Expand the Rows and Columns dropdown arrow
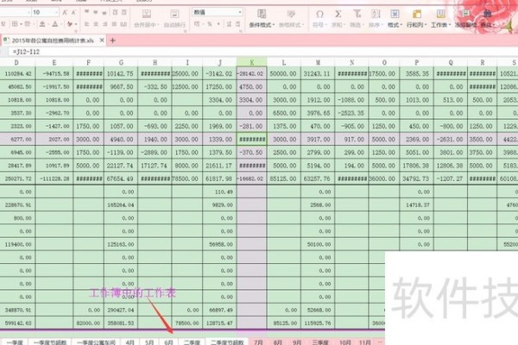Image resolution: width=518 pixels, height=345 pixels. click(426, 25)
